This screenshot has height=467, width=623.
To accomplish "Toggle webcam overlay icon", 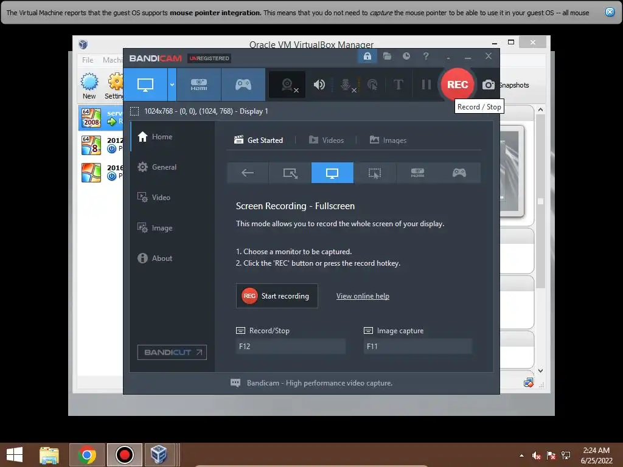I will (287, 85).
